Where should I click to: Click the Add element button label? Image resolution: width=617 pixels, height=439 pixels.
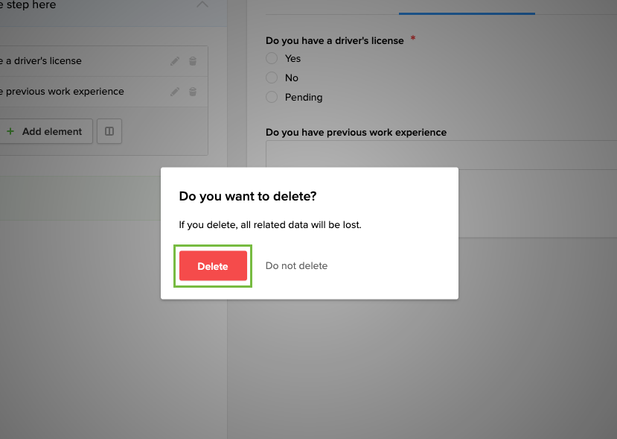52,131
